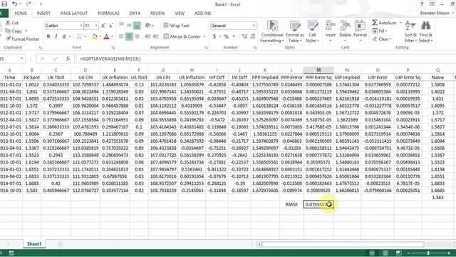Increase font size with large A icon
456x257 pixels.
tap(103, 26)
